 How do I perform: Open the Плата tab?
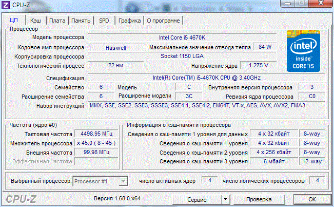[57, 21]
